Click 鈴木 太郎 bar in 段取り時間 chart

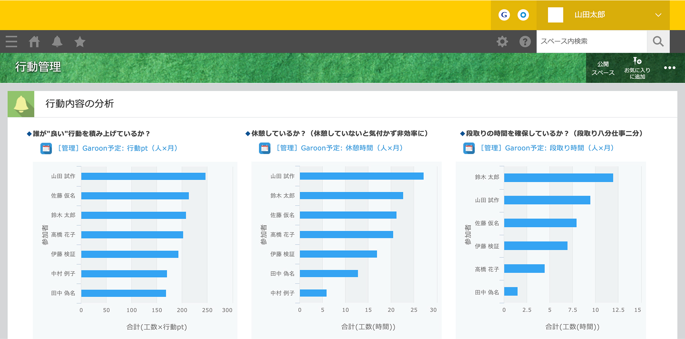click(x=558, y=178)
